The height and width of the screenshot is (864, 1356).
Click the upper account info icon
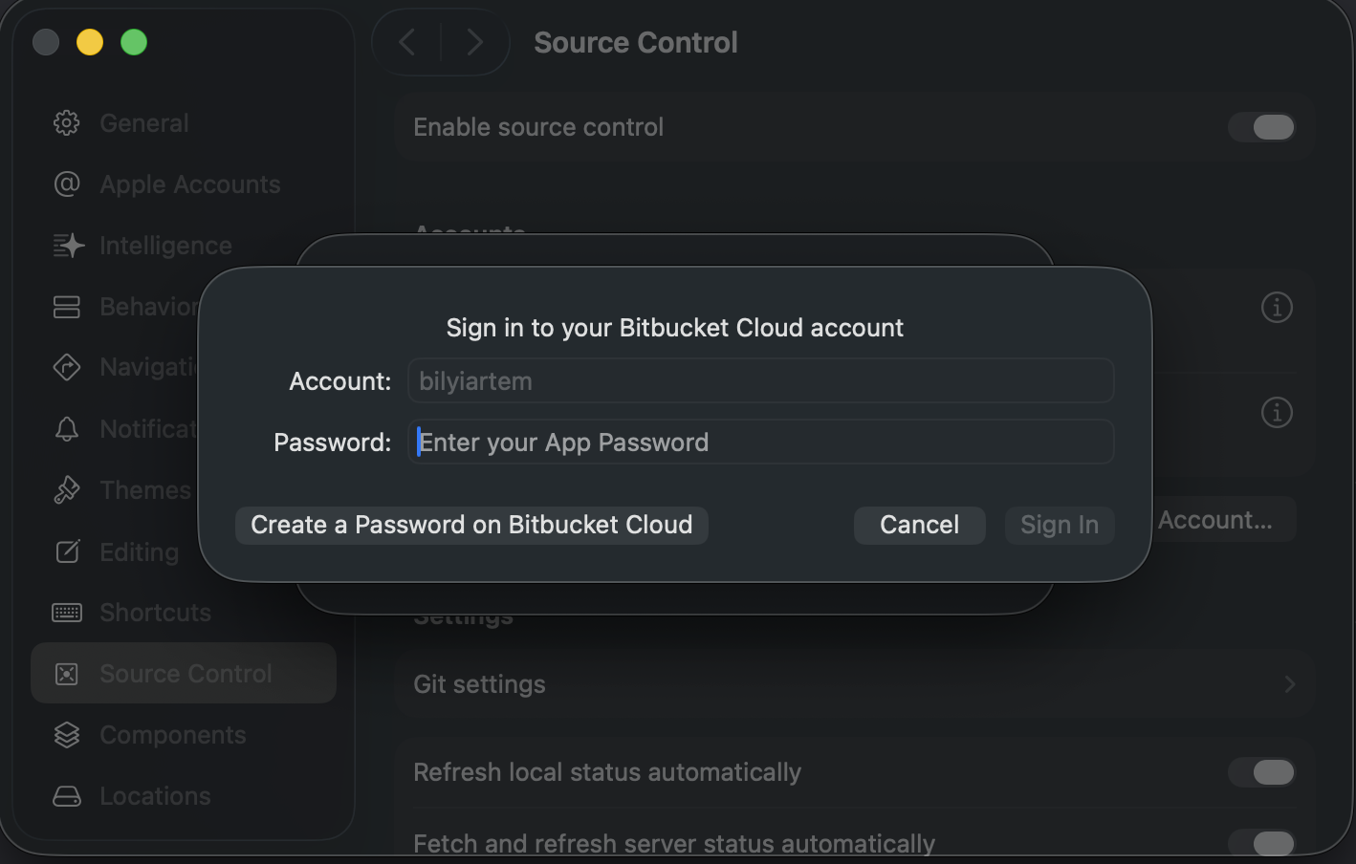pyautogui.click(x=1277, y=308)
